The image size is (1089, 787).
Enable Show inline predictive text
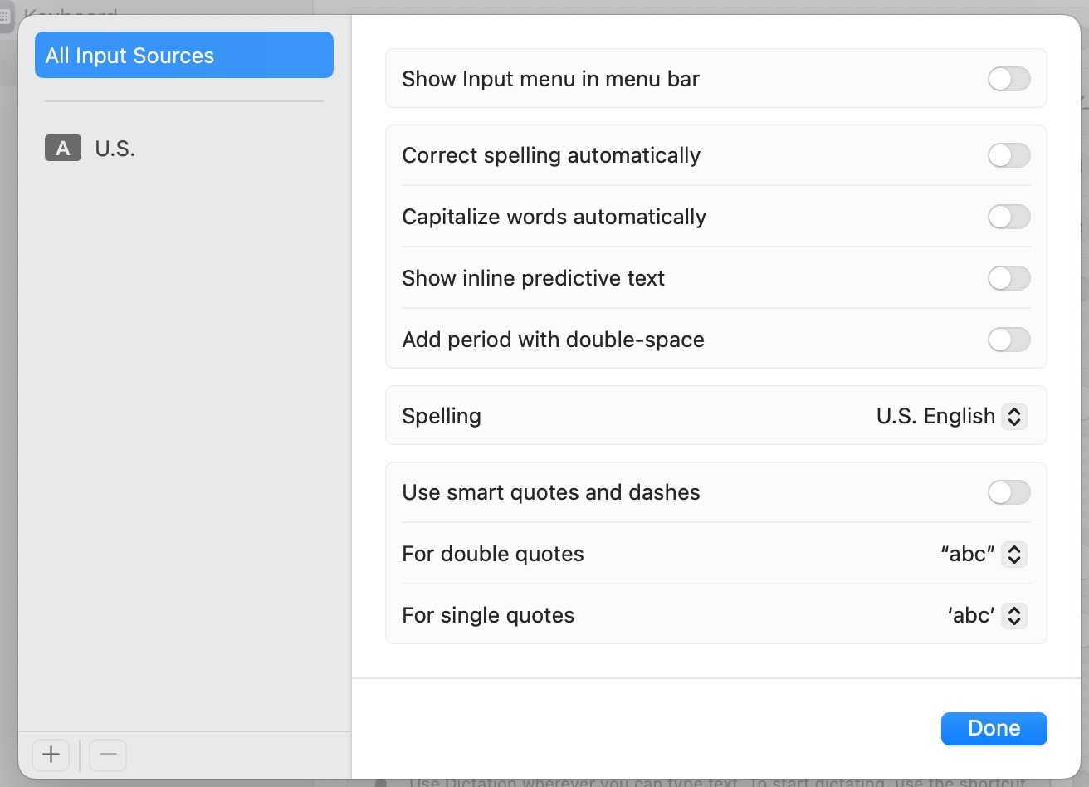tap(1008, 278)
